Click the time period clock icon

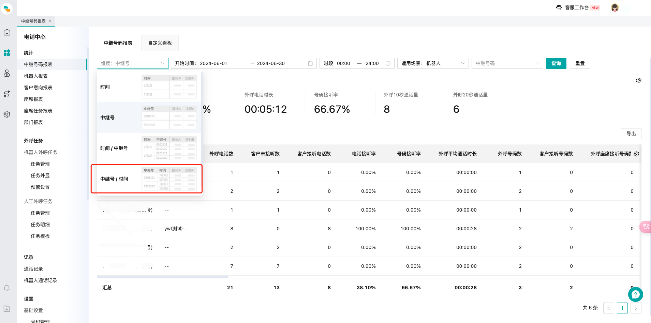tap(388, 63)
